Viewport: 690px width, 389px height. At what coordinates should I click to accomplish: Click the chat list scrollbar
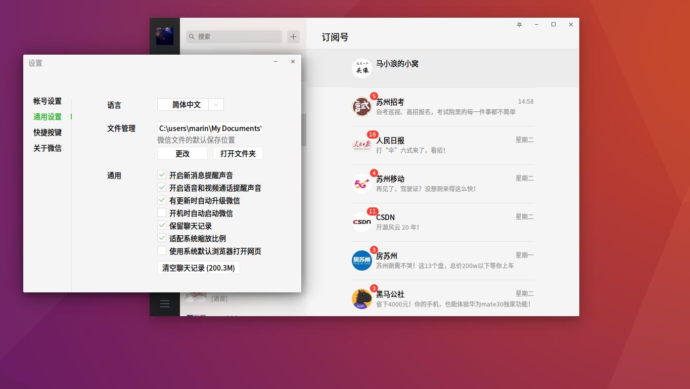pyautogui.click(x=304, y=130)
